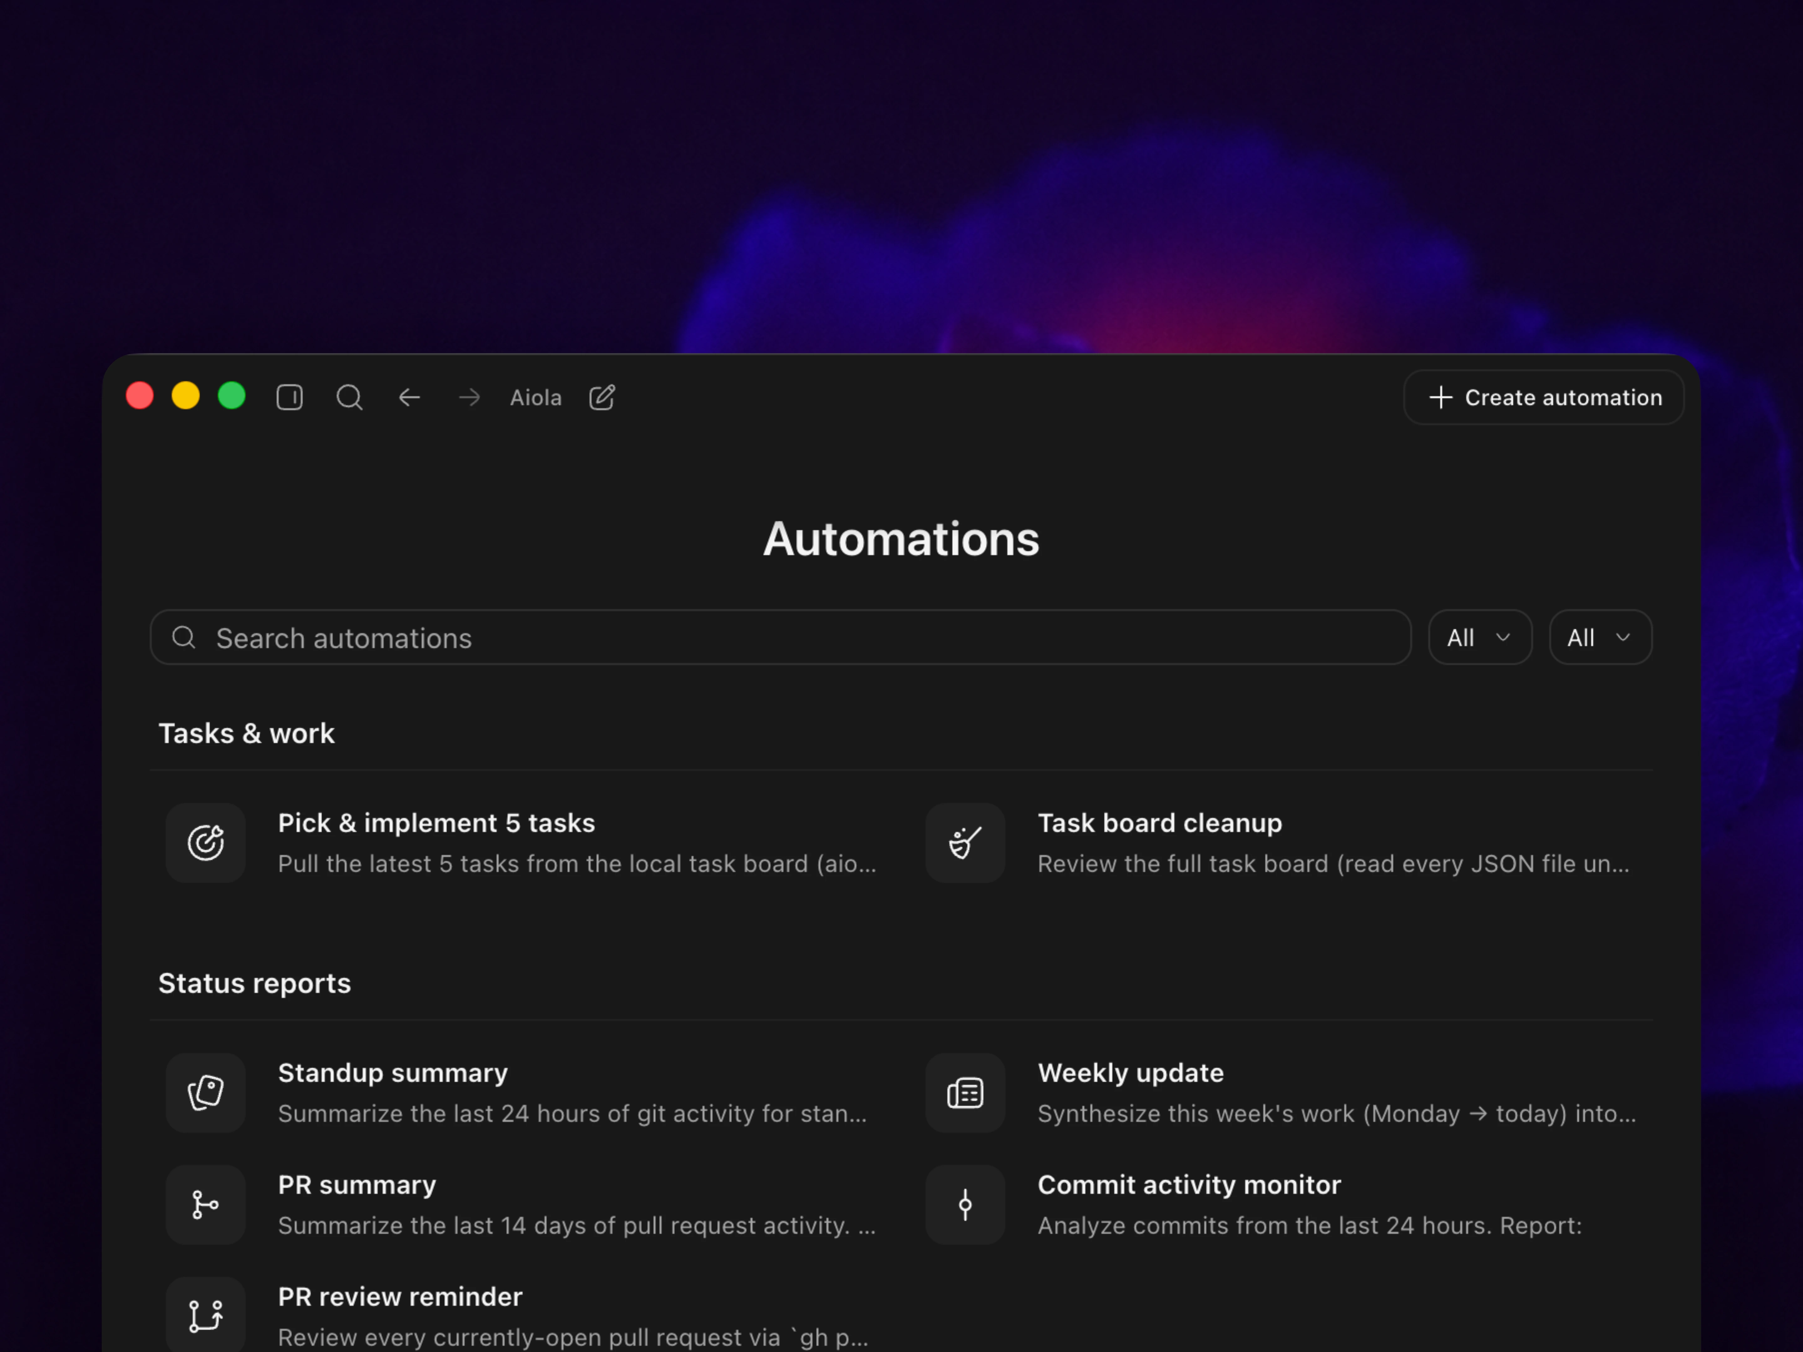The height and width of the screenshot is (1352, 1803).
Task: Click the Create automation button
Action: 1544,398
